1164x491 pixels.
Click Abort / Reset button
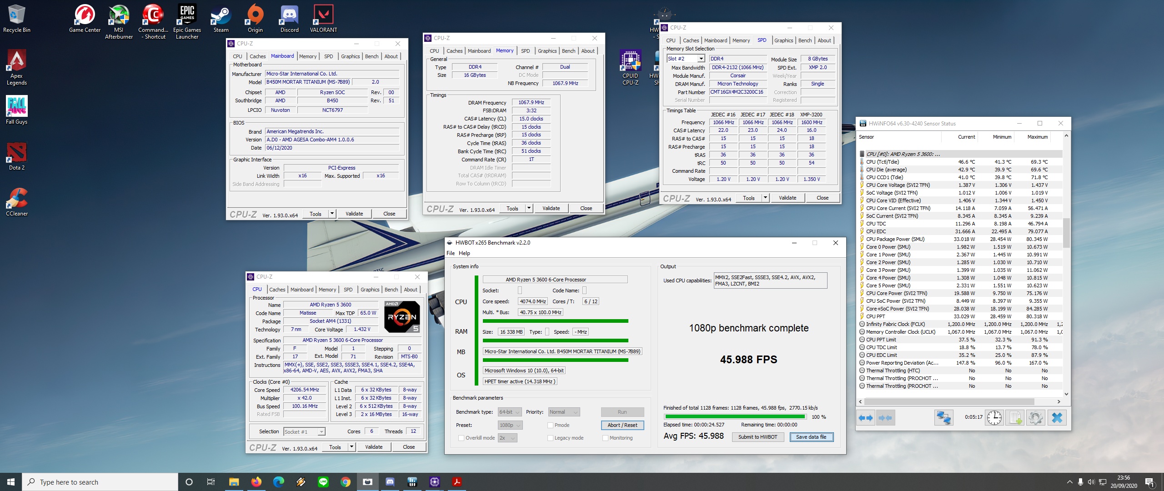point(622,425)
